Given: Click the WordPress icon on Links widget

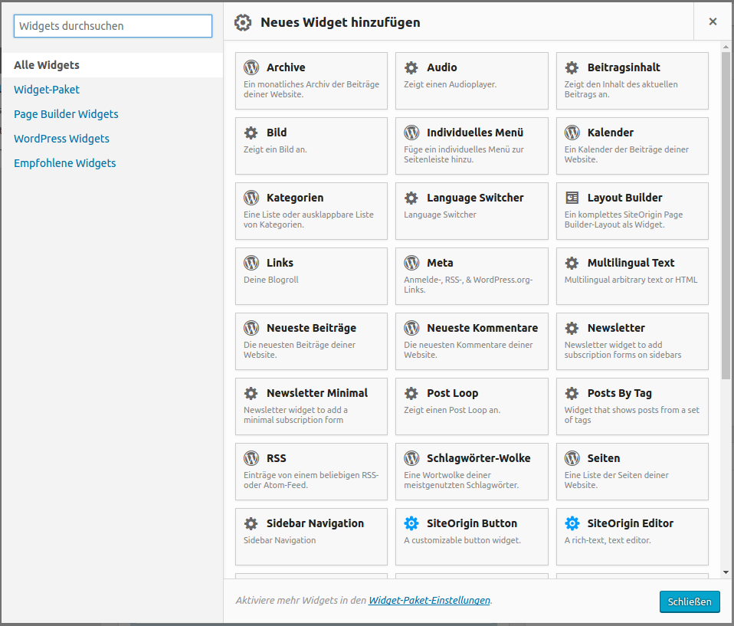Looking at the screenshot, I should click(x=251, y=263).
